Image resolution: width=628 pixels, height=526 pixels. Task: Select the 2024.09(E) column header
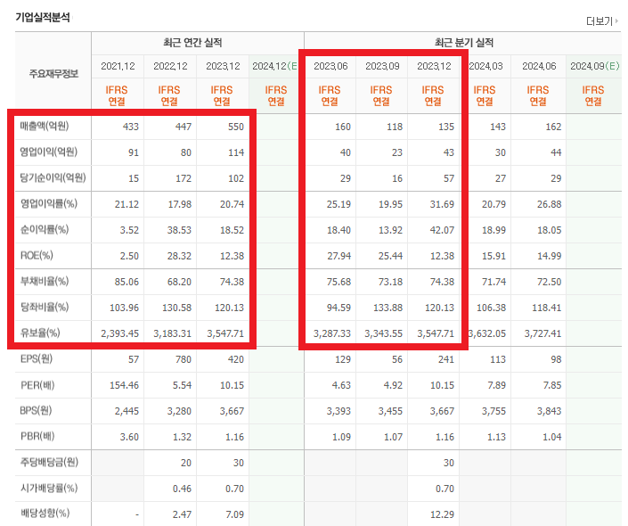click(x=594, y=66)
